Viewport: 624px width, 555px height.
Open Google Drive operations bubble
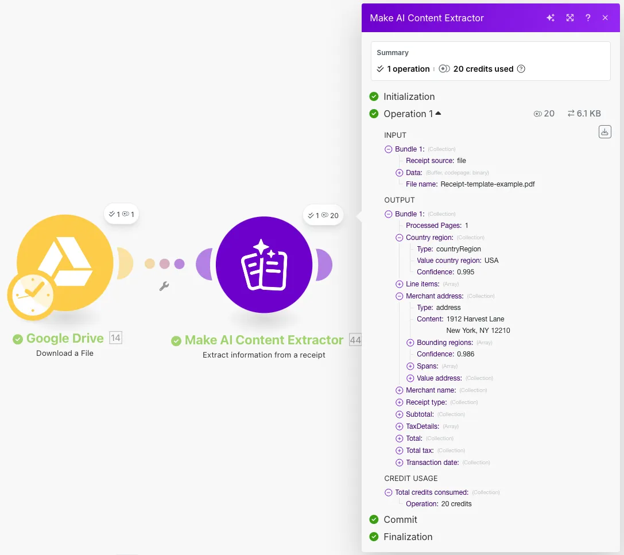coord(121,214)
